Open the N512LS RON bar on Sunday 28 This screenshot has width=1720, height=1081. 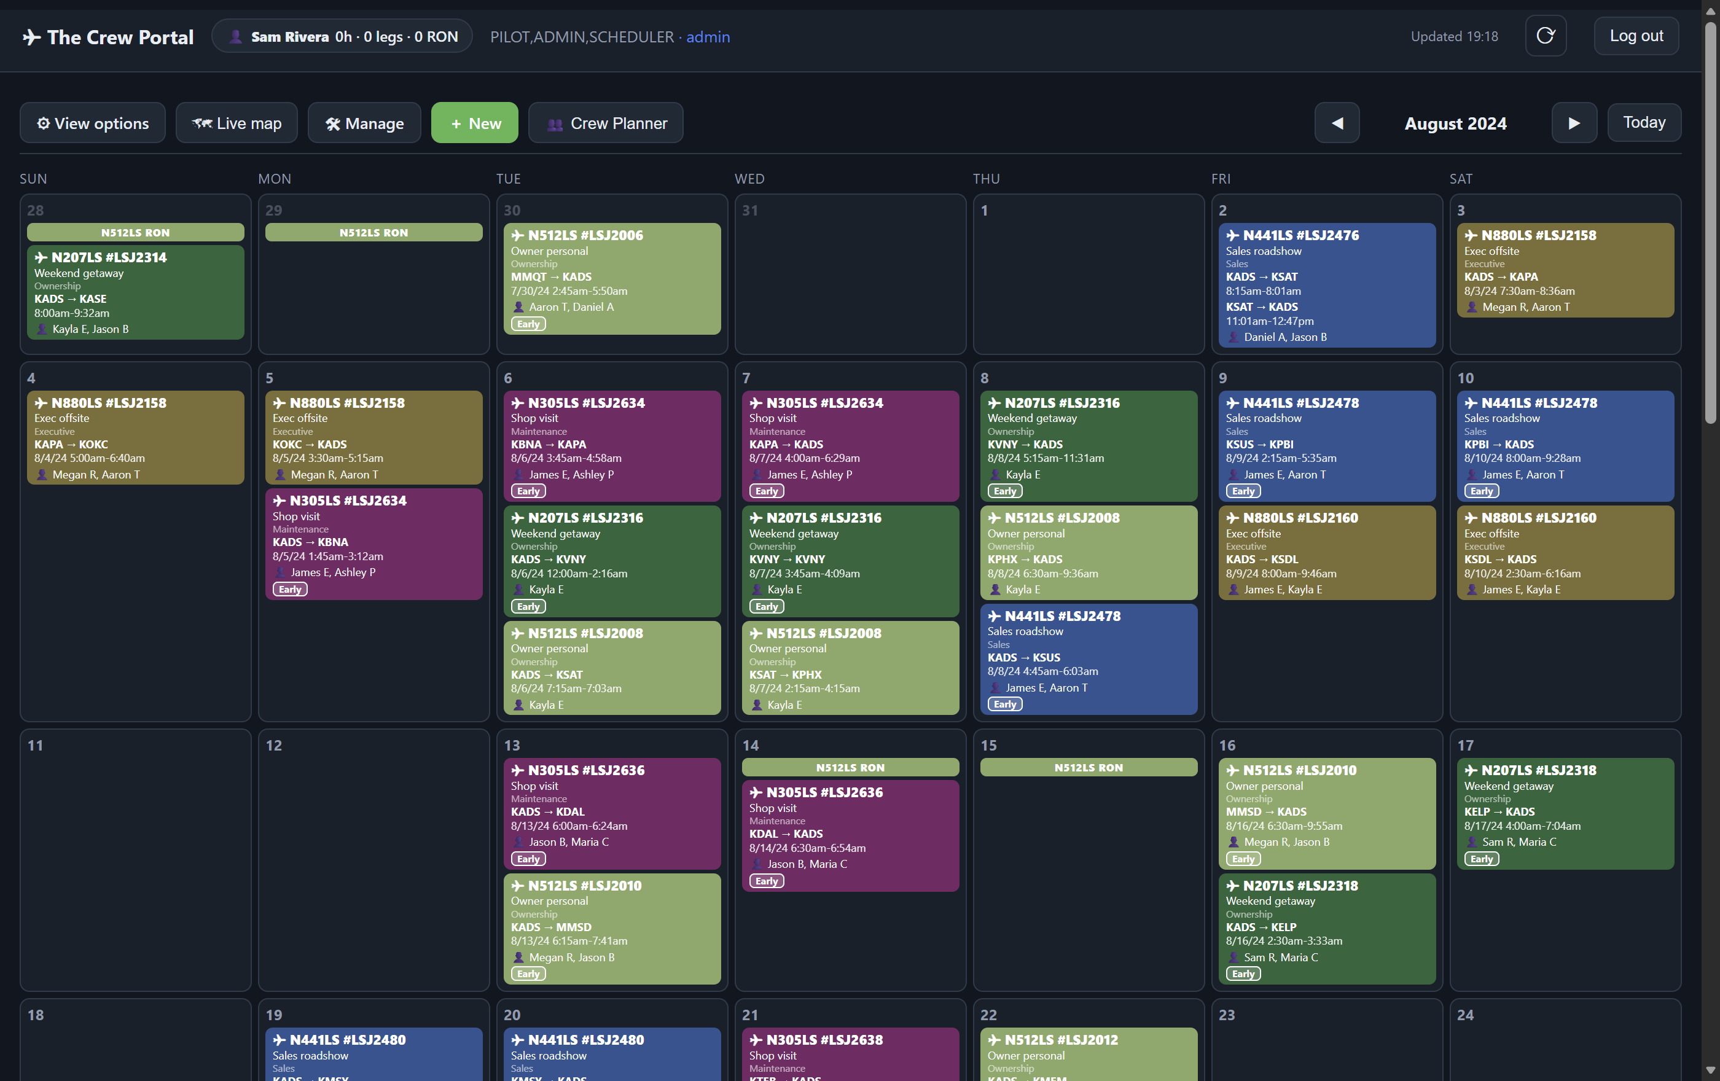tap(136, 232)
